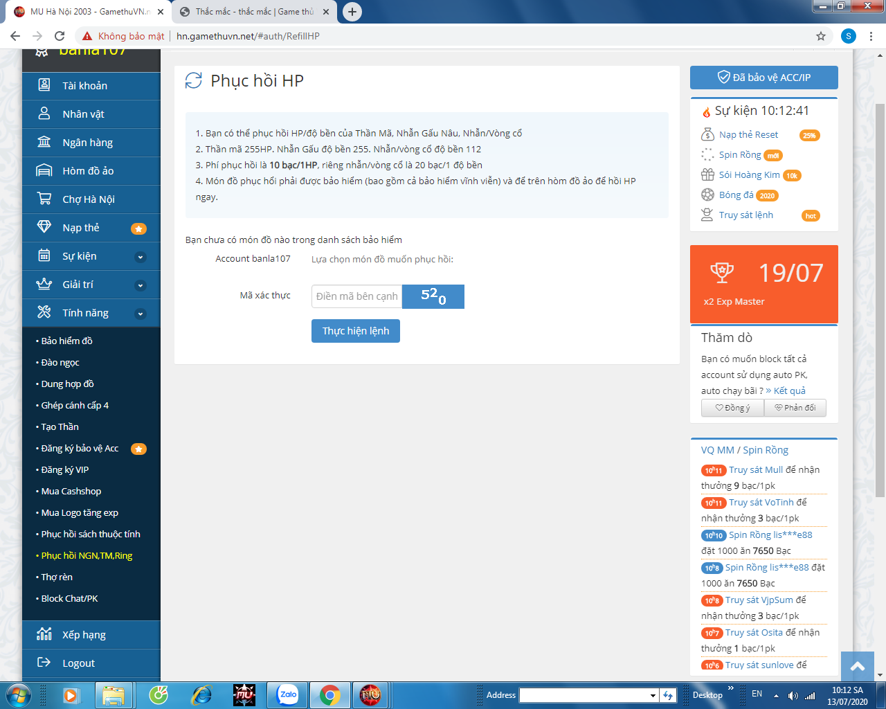Collapse the Tính năng sidebar submenu
This screenshot has height=709, width=886.
[141, 314]
